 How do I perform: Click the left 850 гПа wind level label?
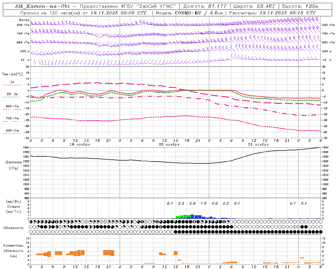pyautogui.click(x=23, y=42)
